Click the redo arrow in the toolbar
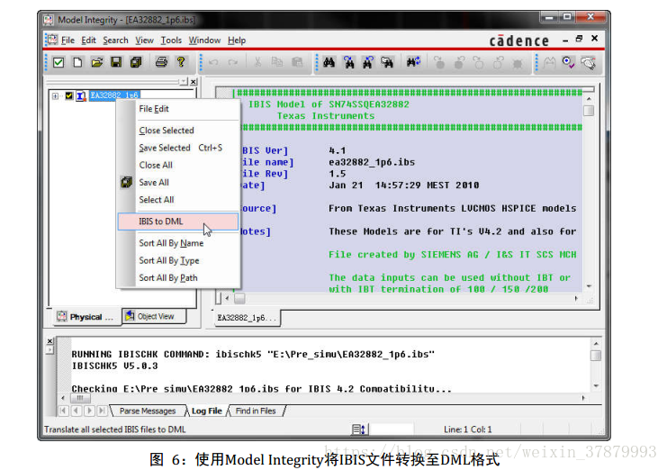The image size is (667, 470). tap(232, 62)
